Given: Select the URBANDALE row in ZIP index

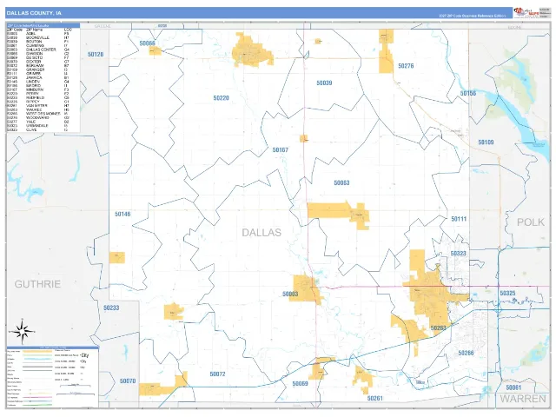Looking at the screenshot, I should pos(38,126).
